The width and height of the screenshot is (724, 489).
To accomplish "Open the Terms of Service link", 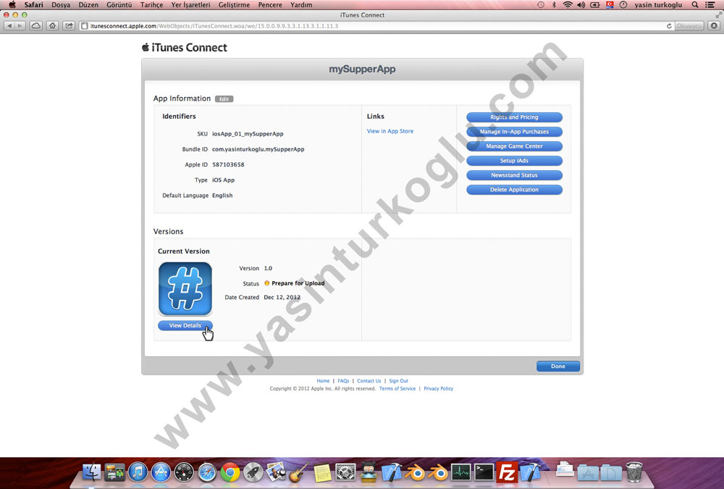I will (x=397, y=389).
